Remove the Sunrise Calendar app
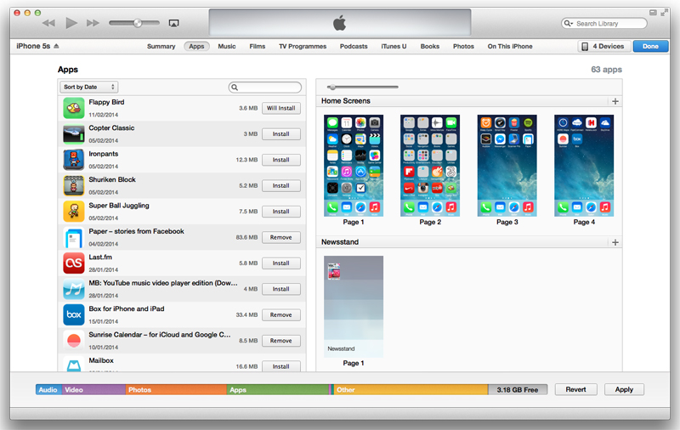 pos(281,341)
